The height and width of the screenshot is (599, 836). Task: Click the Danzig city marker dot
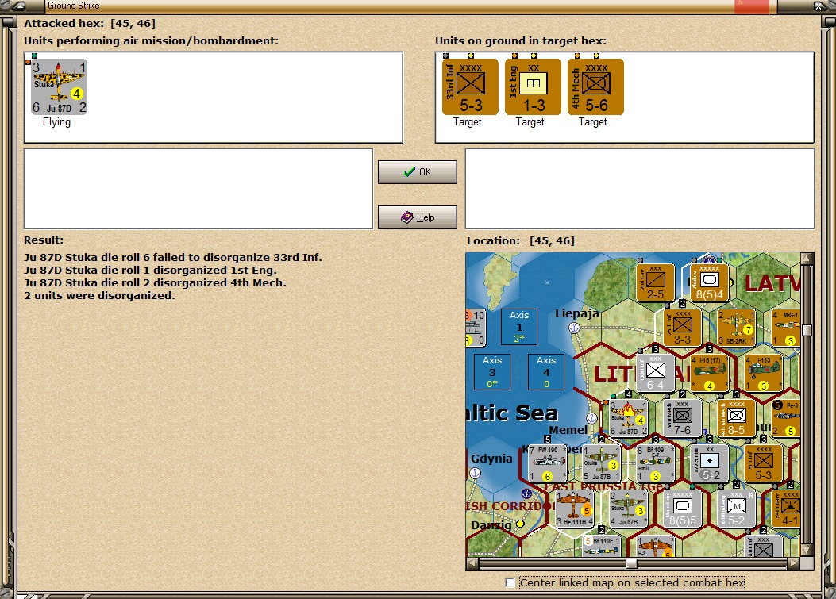[x=520, y=524]
